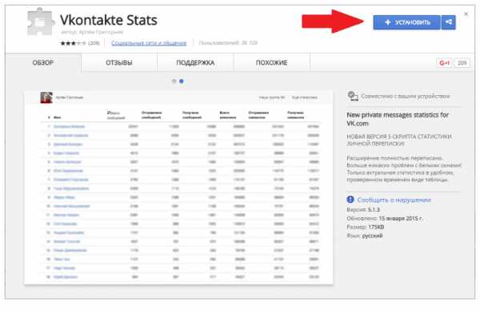This screenshot has width=480, height=313.
Task: Click the star rating under the title
Action: [x=73, y=43]
